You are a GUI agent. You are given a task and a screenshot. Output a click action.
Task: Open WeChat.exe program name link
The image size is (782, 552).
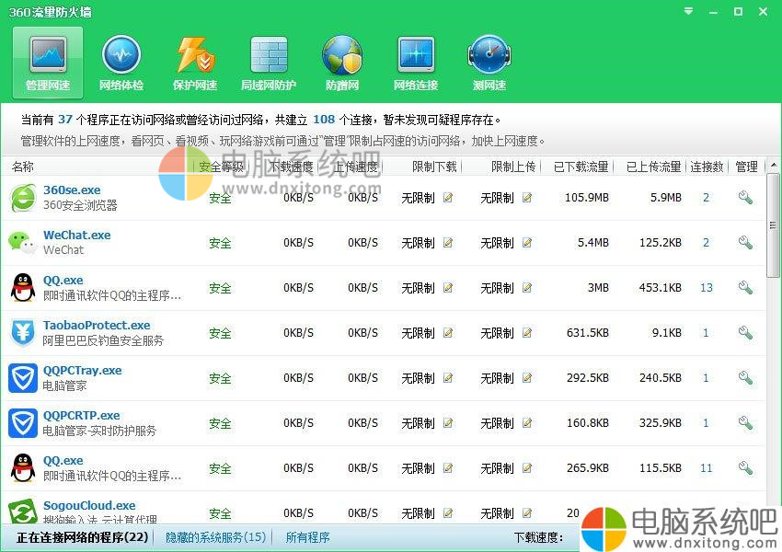coord(76,235)
